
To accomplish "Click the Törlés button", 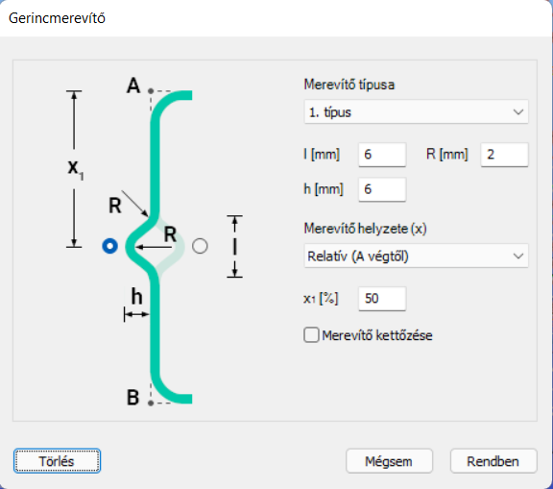I will (58, 461).
